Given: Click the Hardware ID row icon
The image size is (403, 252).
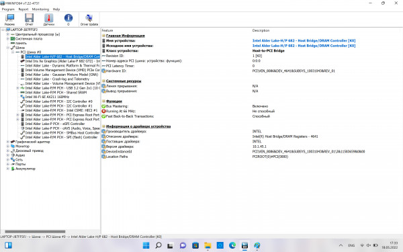Looking at the screenshot, I should [x=103, y=71].
